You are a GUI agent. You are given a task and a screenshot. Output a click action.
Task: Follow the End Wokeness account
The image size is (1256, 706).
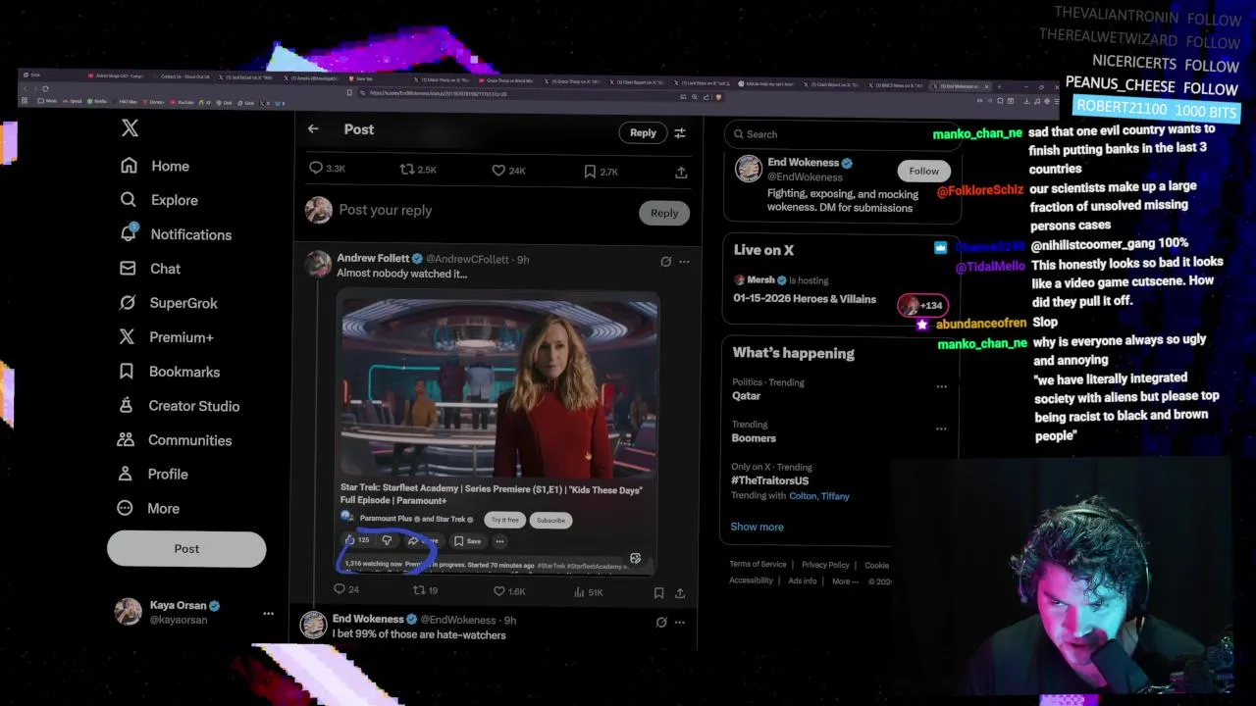pyautogui.click(x=923, y=171)
